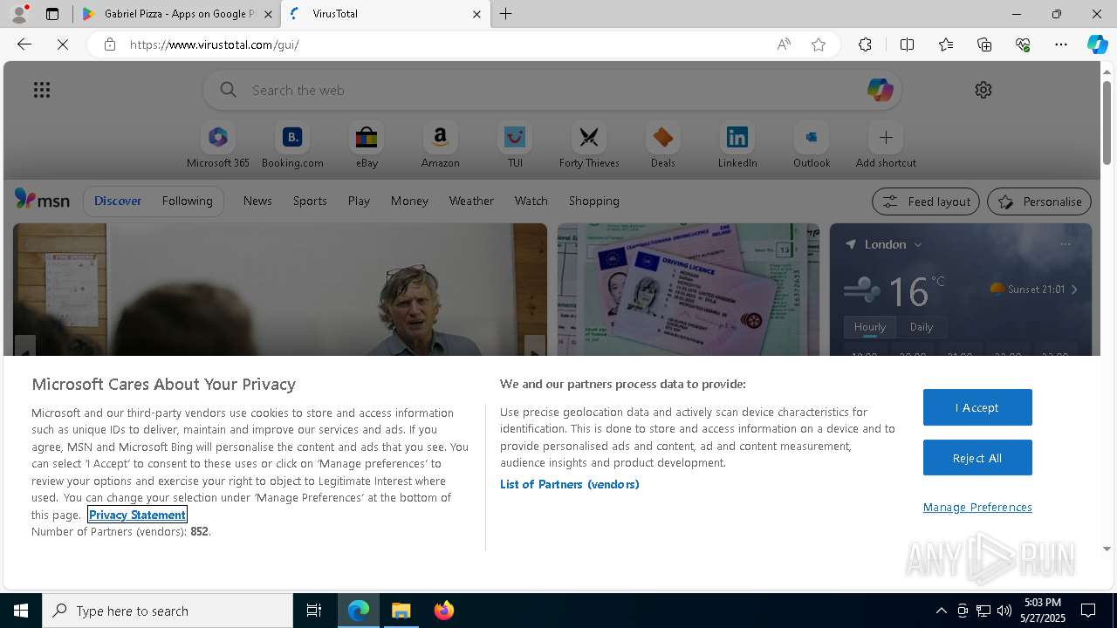View site information lock icon
Screen dimensions: 1117x628
click(109, 44)
